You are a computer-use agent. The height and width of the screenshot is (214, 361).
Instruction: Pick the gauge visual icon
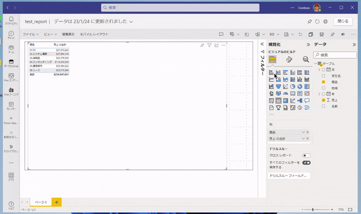(x=286, y=94)
